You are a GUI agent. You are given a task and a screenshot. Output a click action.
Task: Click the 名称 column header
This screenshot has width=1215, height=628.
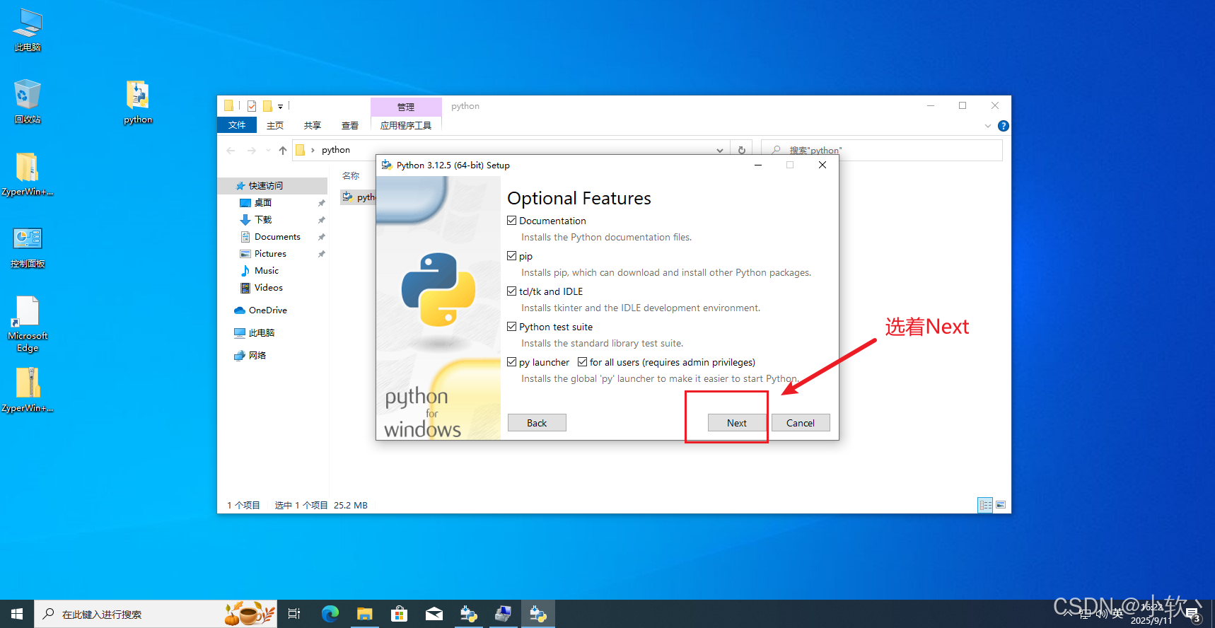[351, 176]
